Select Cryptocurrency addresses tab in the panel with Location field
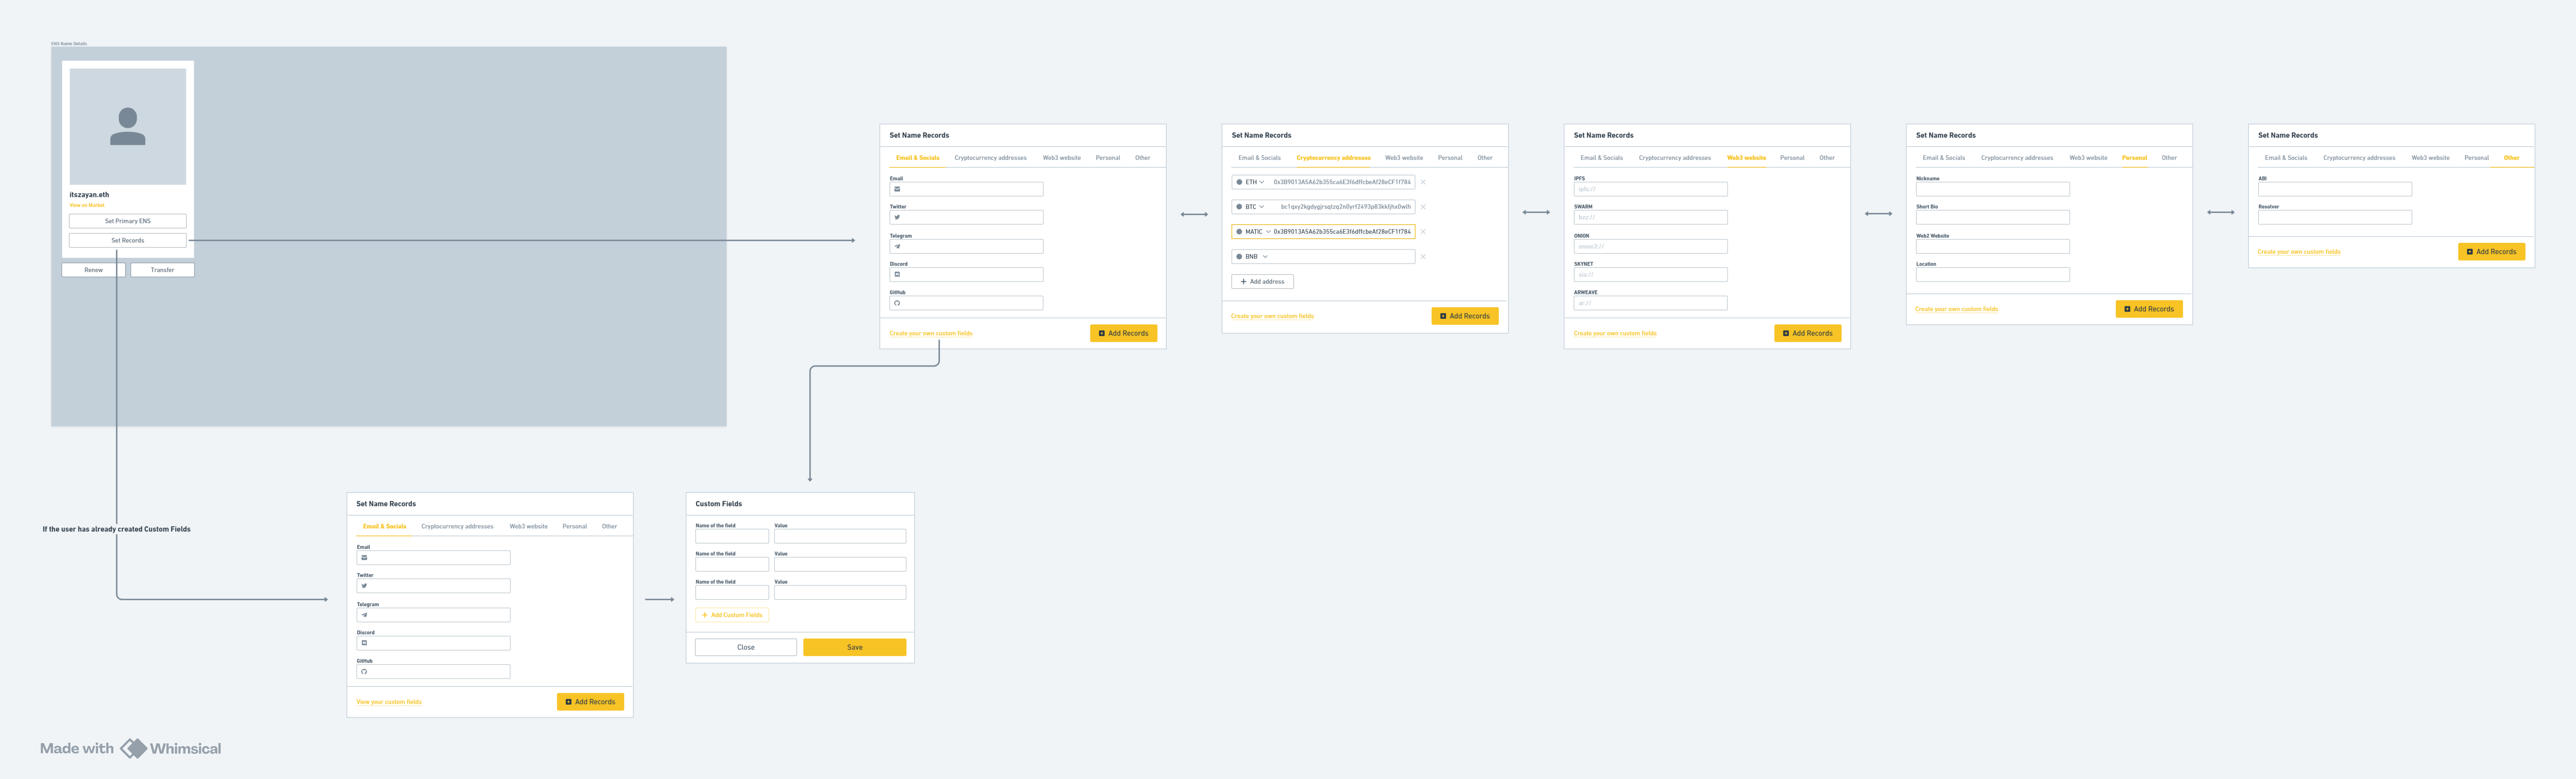Image resolution: width=2576 pixels, height=779 pixels. [x=2017, y=158]
